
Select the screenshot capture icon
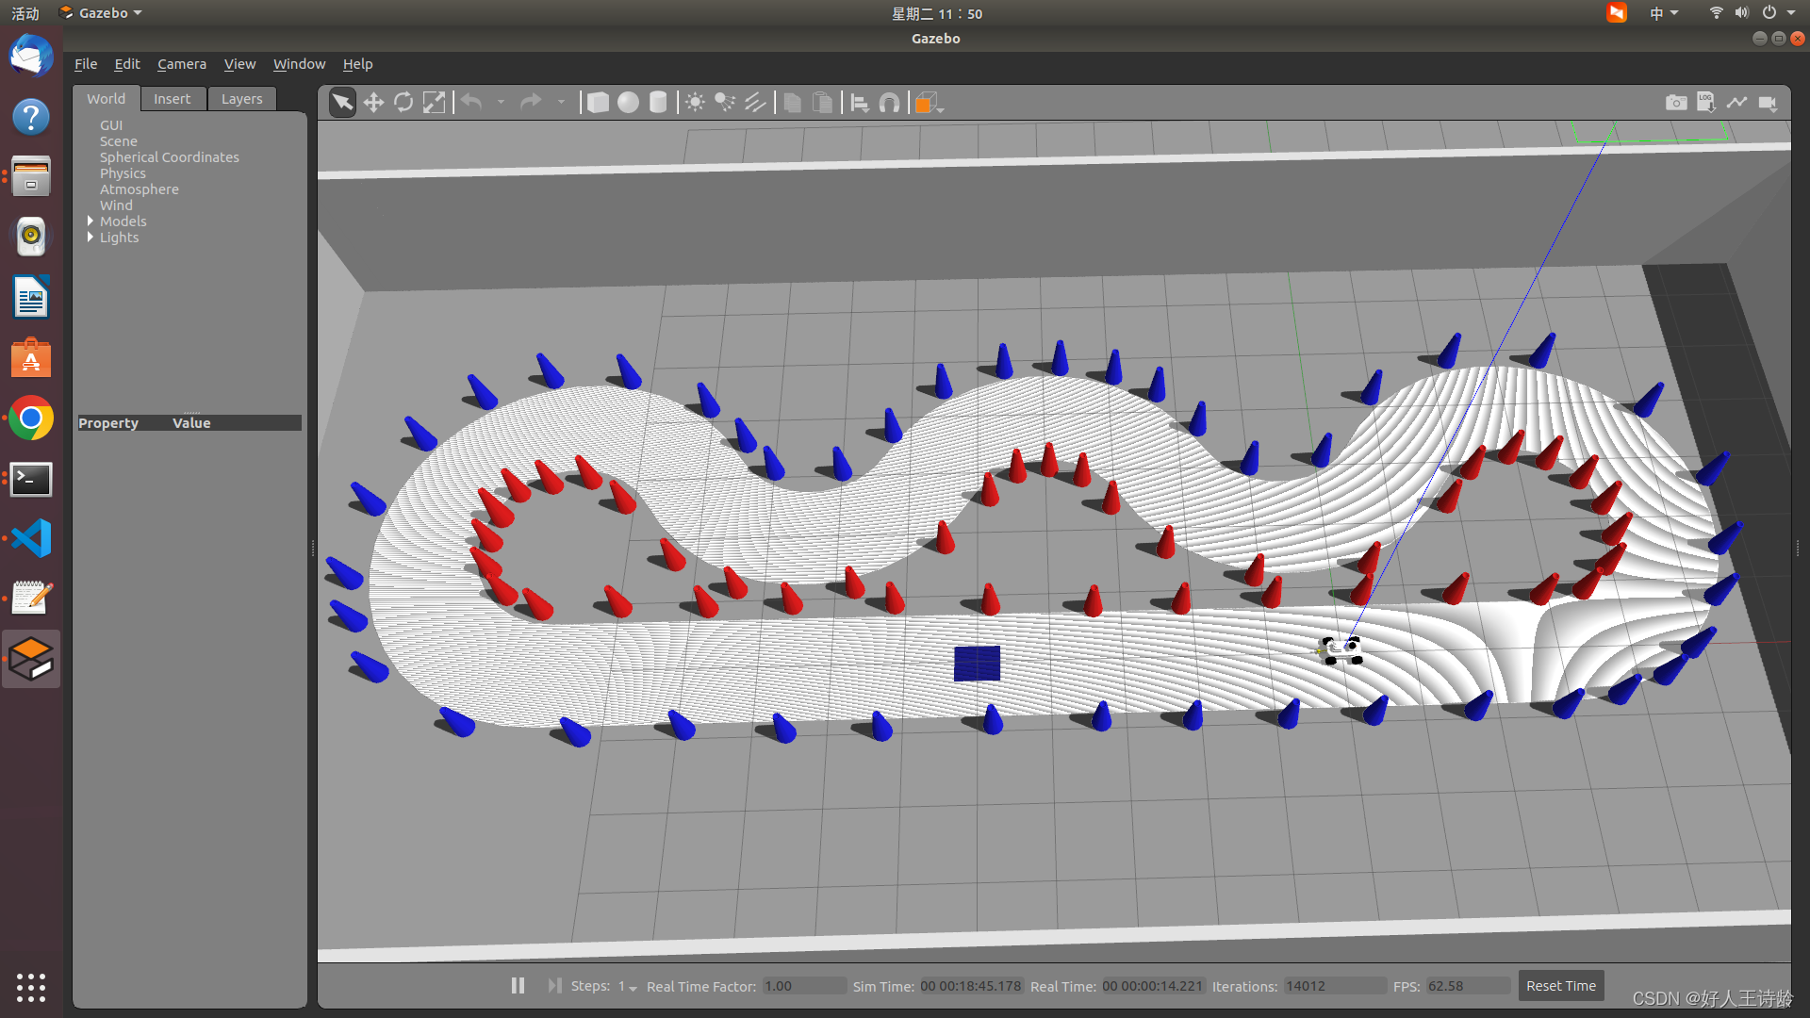pos(1674,103)
